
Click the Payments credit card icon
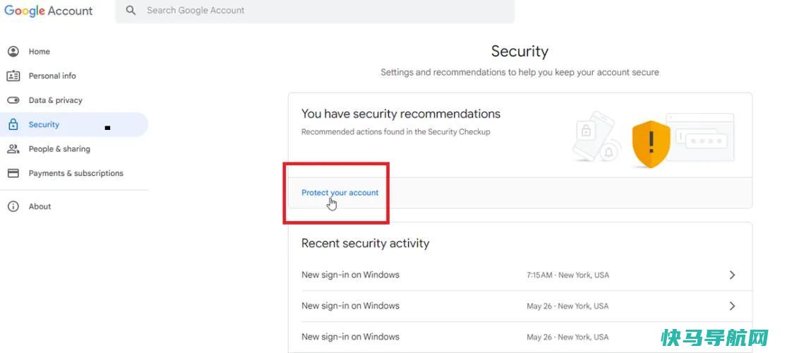coord(13,173)
